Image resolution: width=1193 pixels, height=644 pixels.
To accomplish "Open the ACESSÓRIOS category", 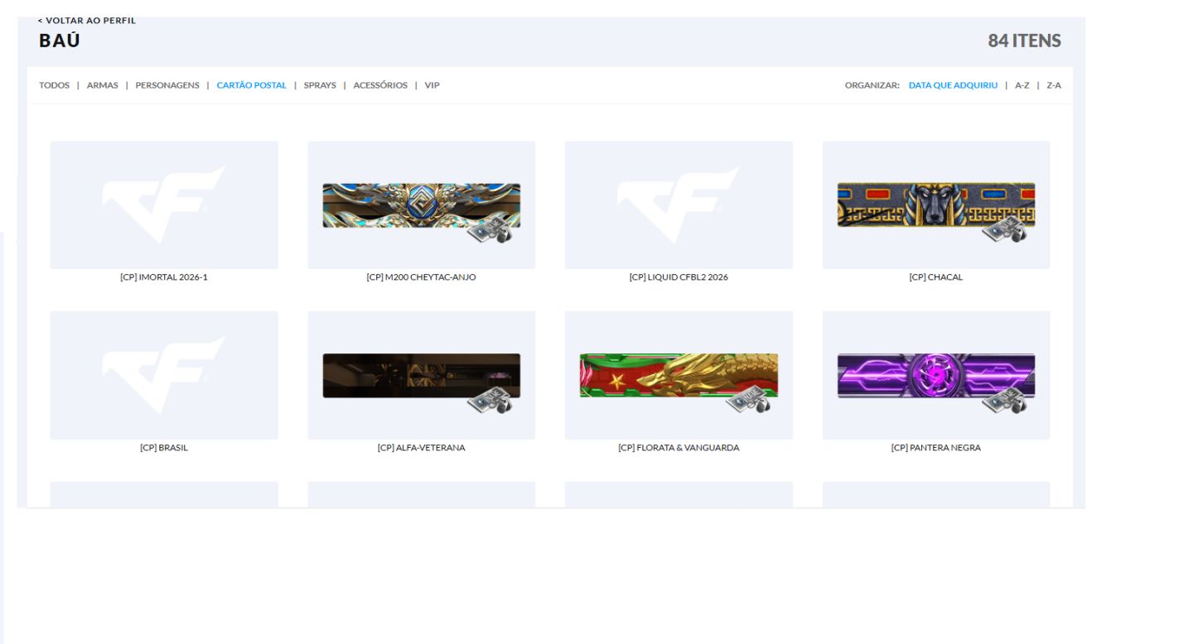I will click(x=380, y=85).
